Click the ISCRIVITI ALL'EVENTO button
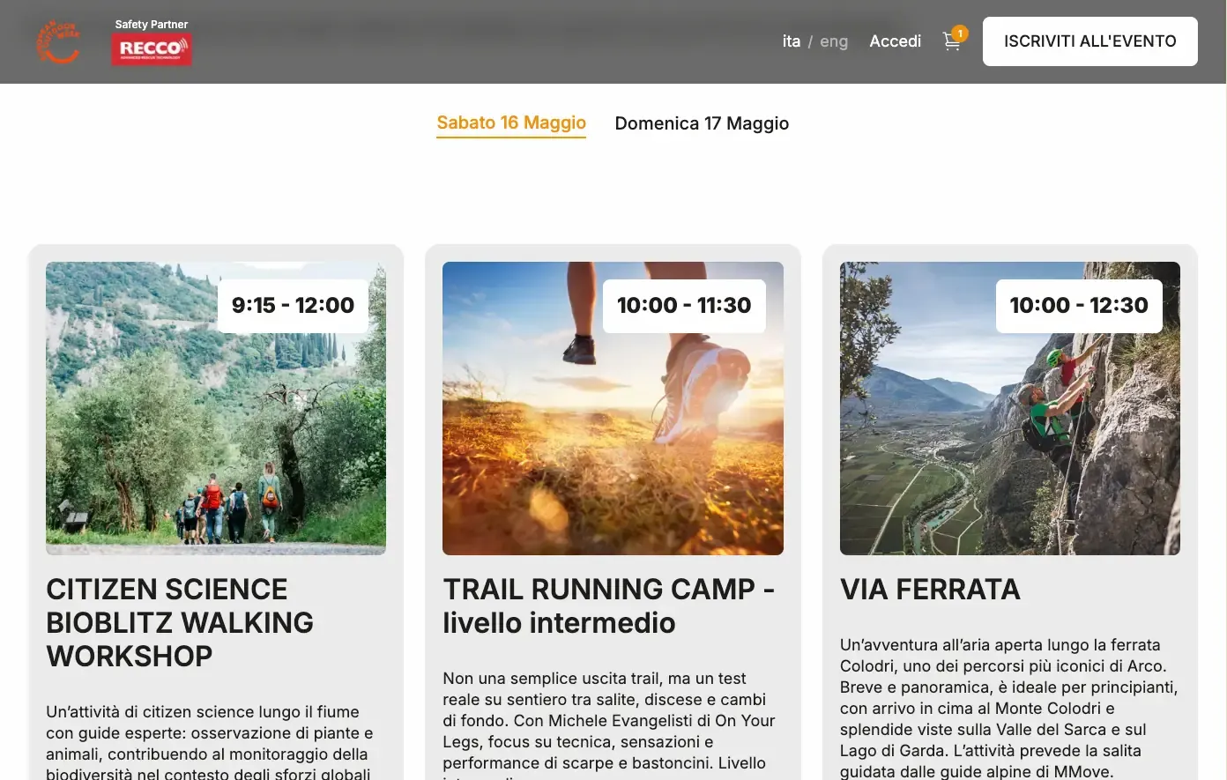Image resolution: width=1227 pixels, height=780 pixels. click(x=1090, y=41)
